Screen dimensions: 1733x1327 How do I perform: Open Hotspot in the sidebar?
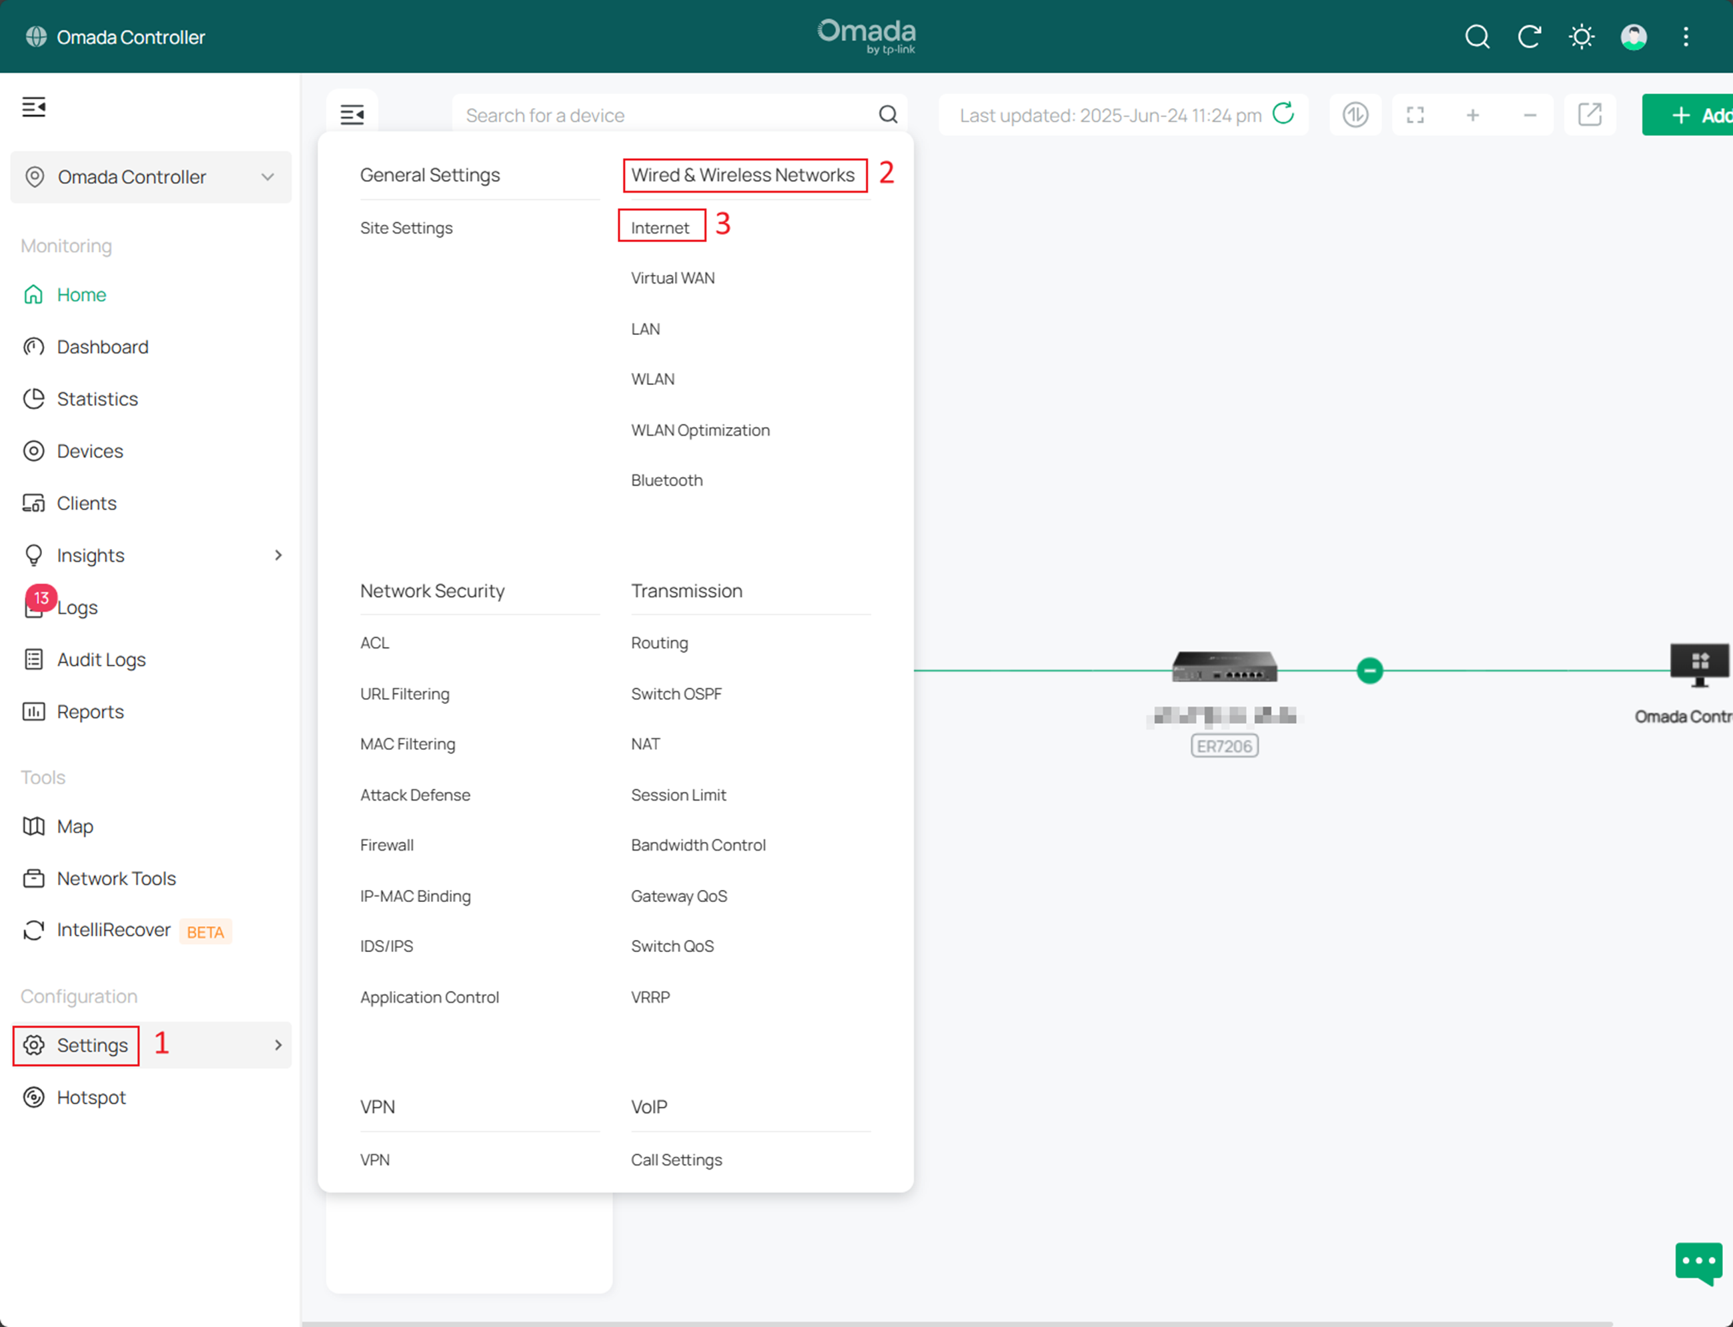150,1097
